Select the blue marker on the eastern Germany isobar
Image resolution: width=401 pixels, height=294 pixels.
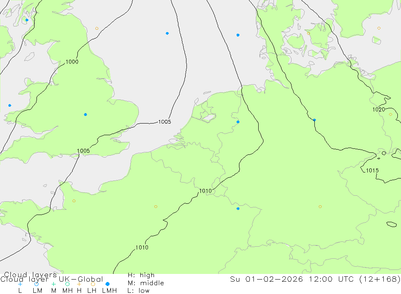point(314,120)
